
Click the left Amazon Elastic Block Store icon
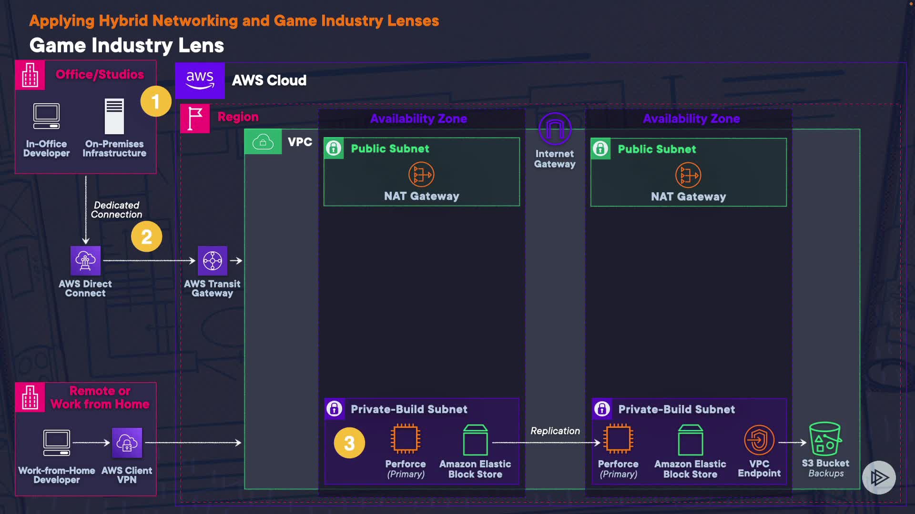click(x=475, y=440)
